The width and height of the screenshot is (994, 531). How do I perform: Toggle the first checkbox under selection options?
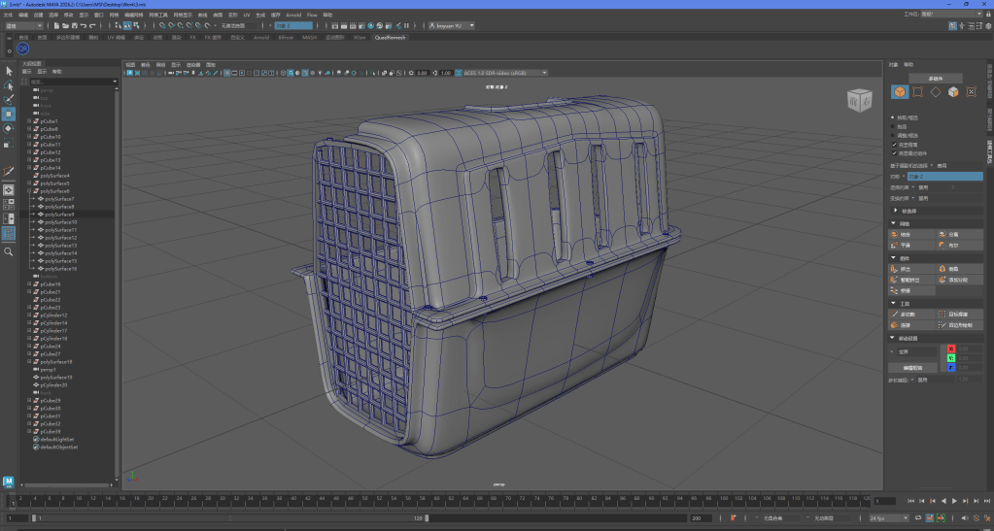pyautogui.click(x=894, y=145)
